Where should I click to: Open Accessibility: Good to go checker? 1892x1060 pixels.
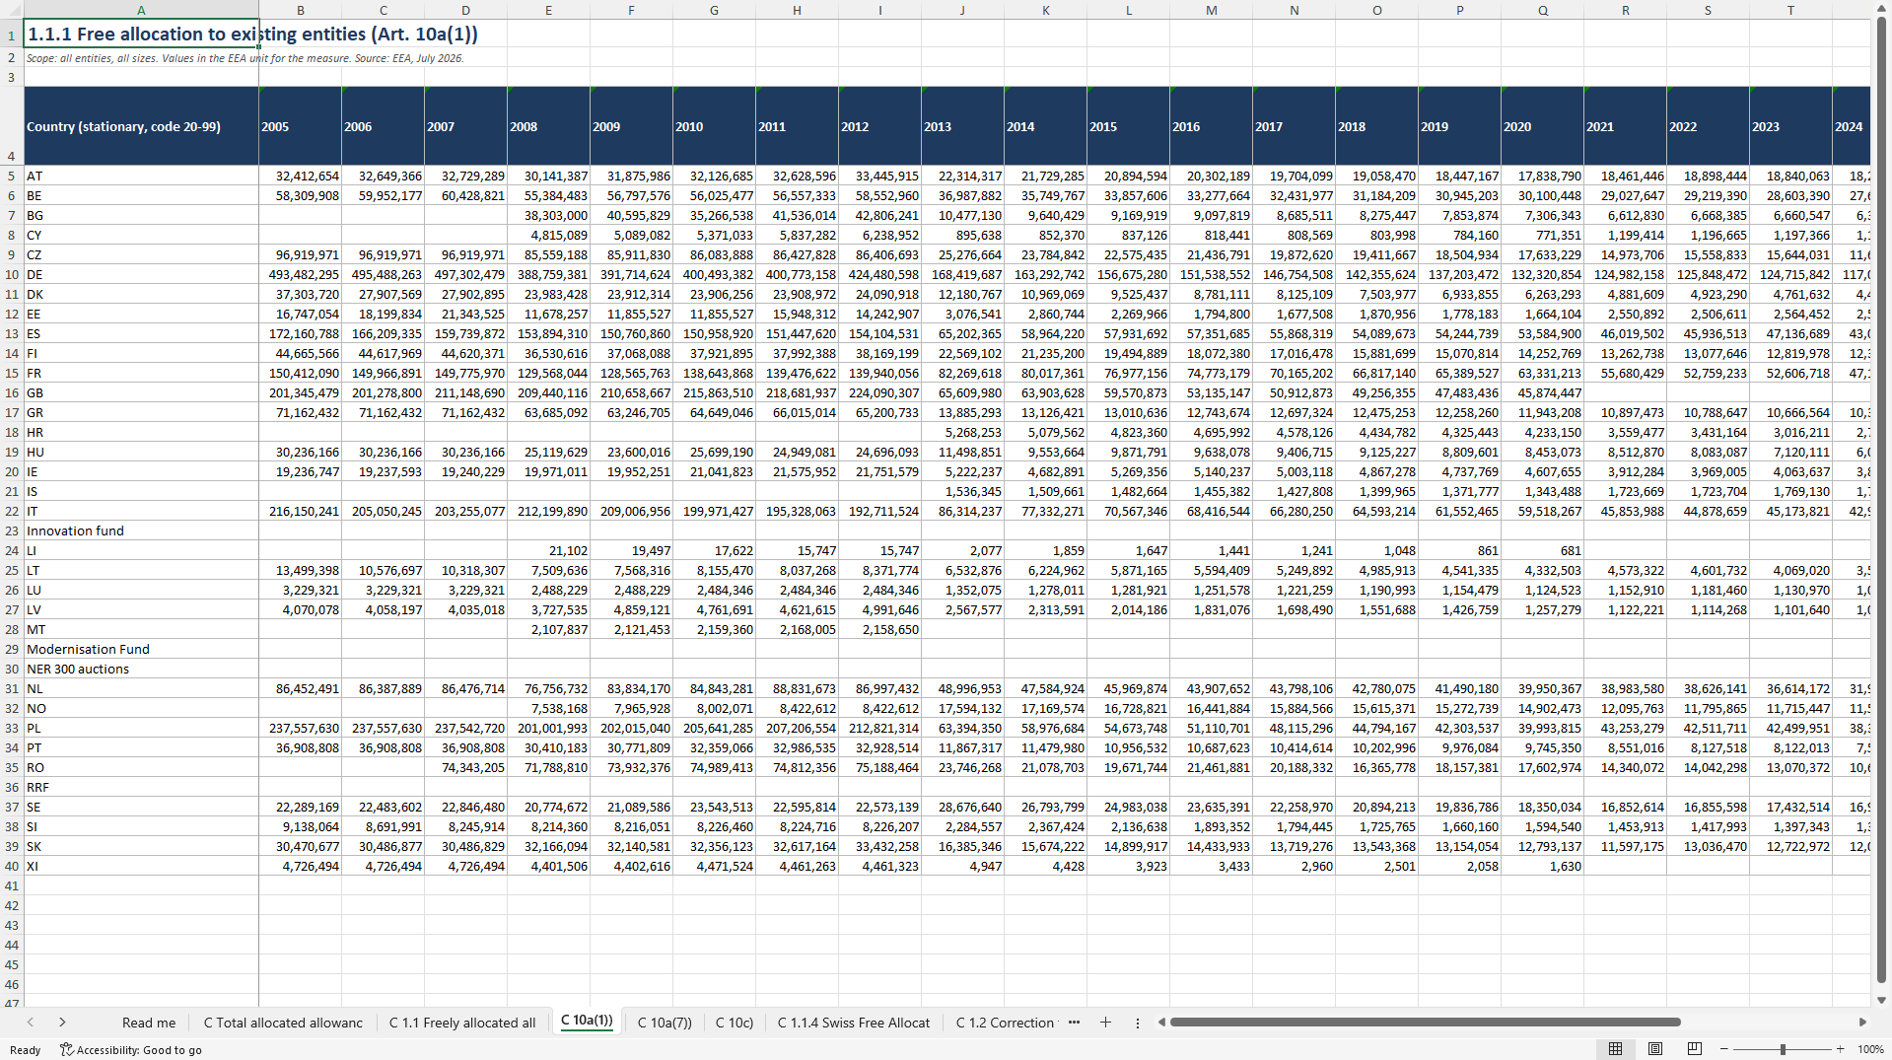tap(130, 1050)
